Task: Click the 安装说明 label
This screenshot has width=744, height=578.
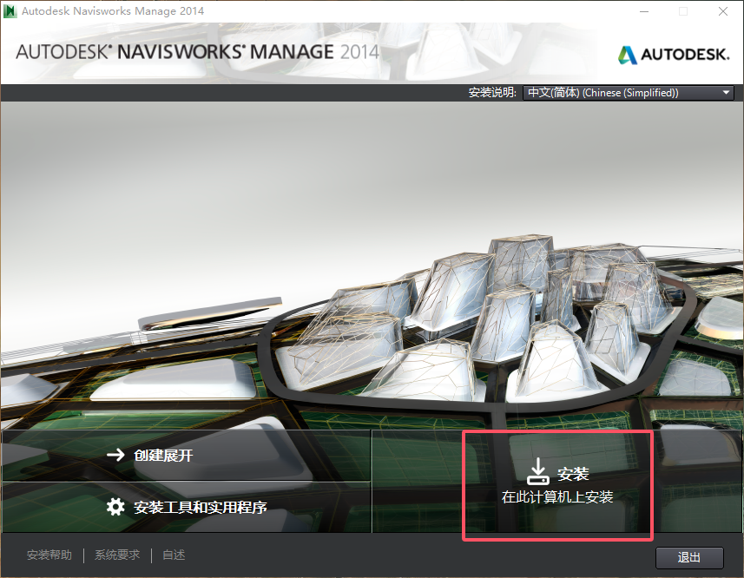Action: click(492, 93)
